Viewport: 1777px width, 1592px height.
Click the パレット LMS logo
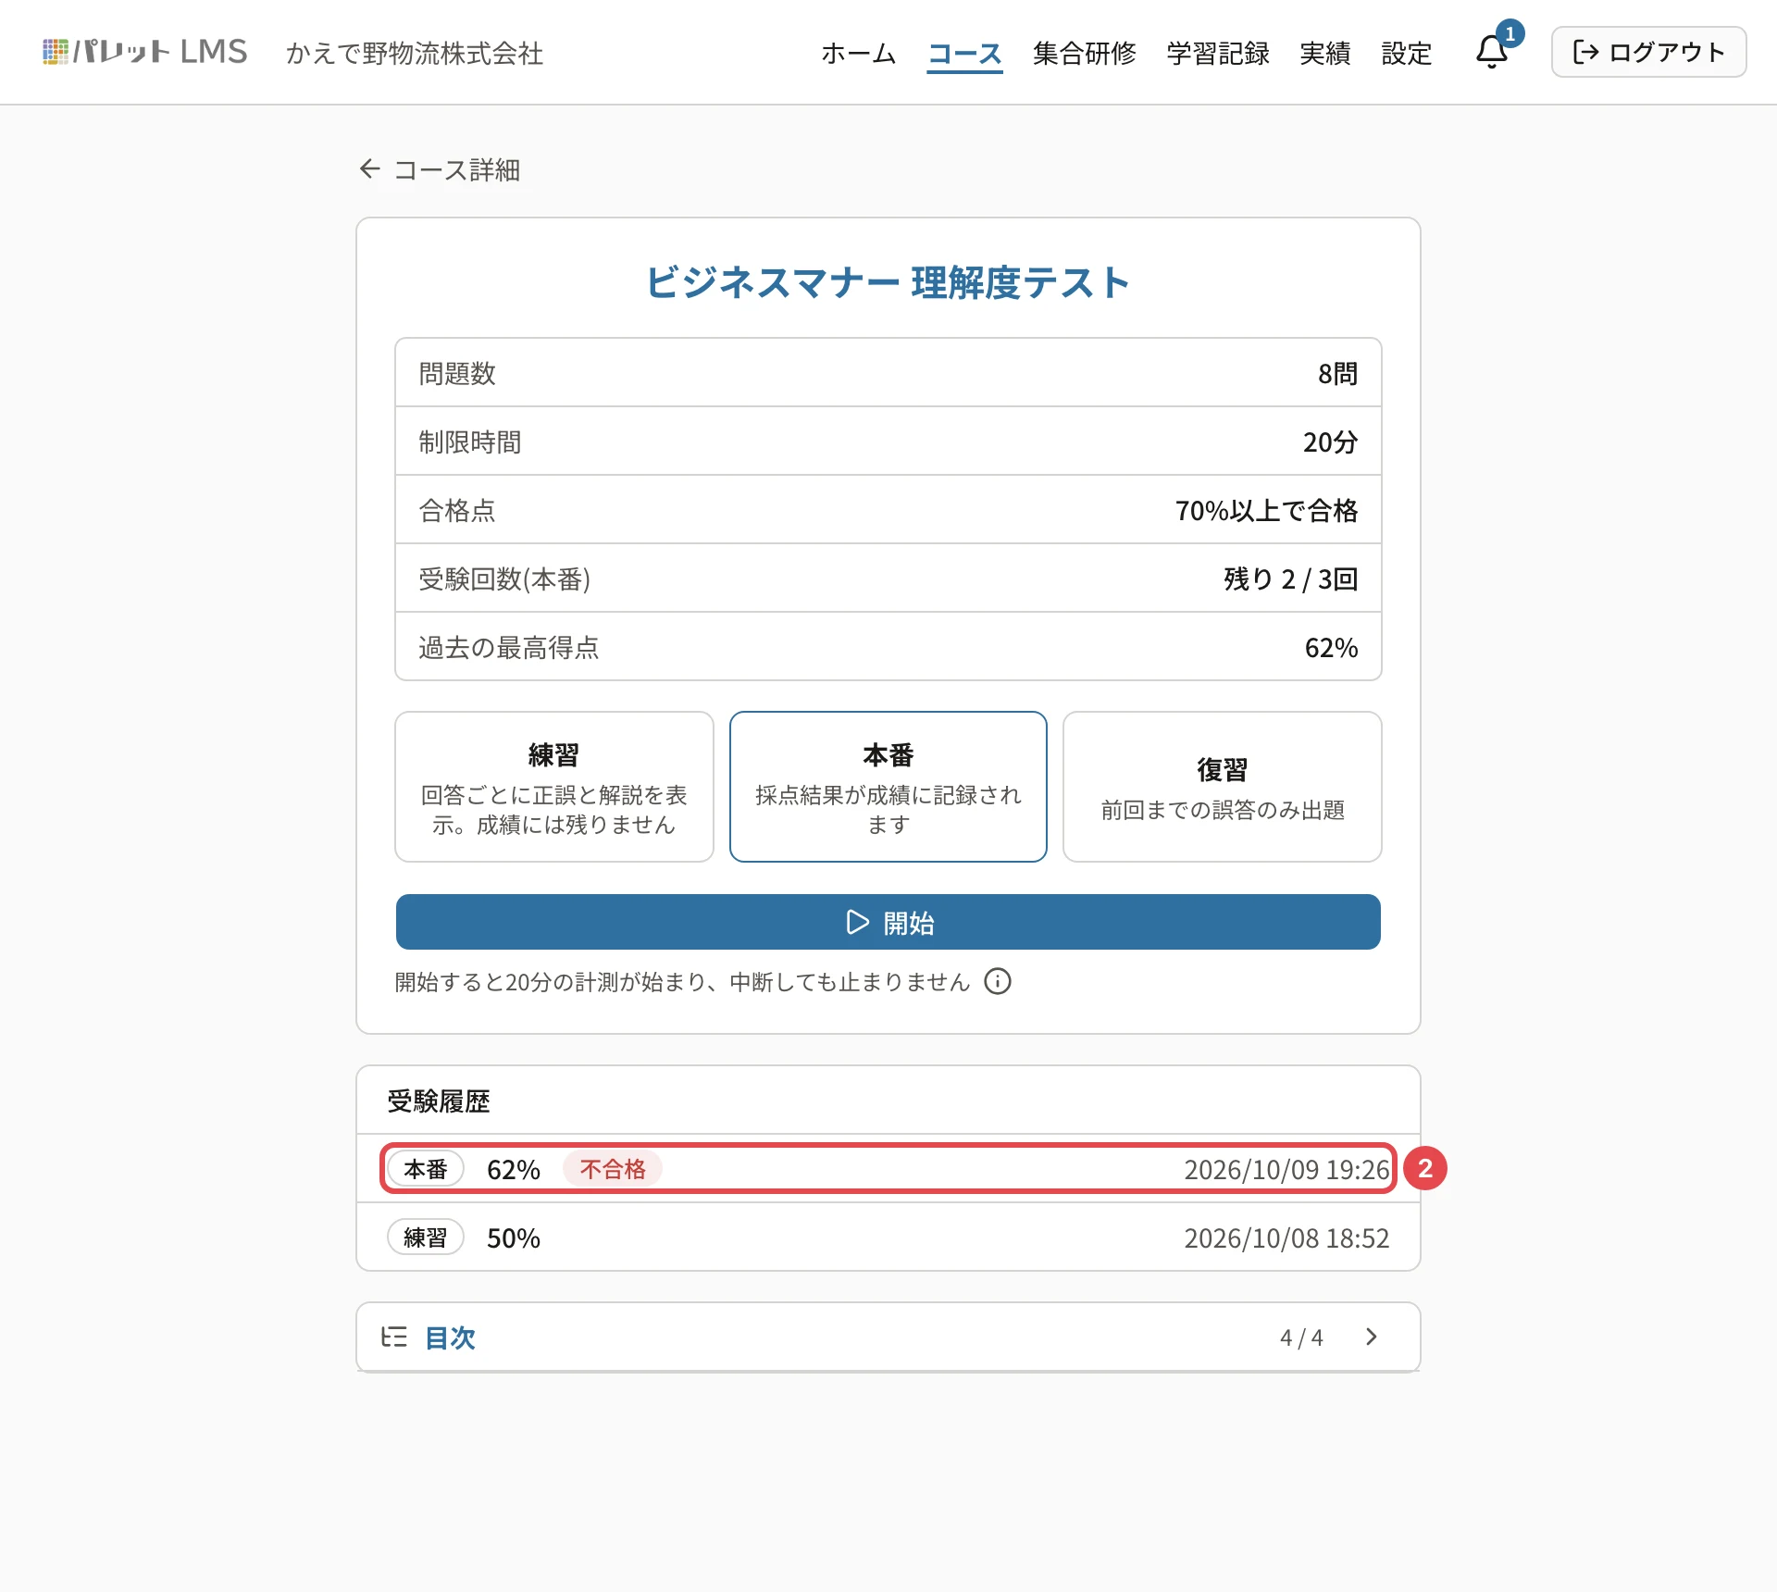pos(145,52)
